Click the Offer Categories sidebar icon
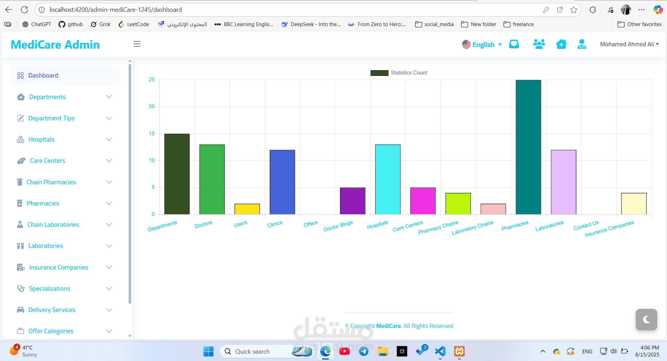The width and height of the screenshot is (667, 361). click(x=21, y=331)
